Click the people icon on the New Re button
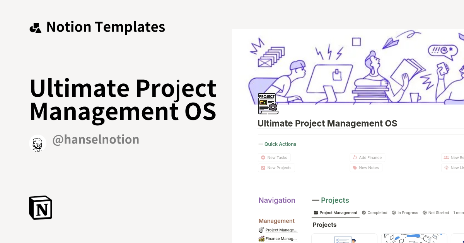 447,157
